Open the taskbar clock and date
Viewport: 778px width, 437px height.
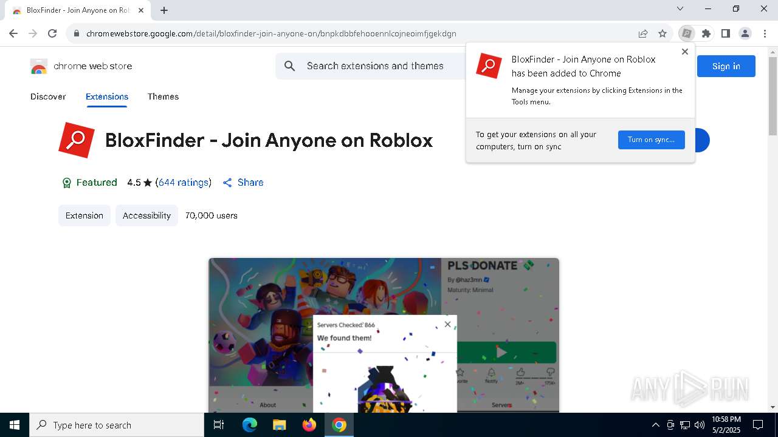[726, 425]
